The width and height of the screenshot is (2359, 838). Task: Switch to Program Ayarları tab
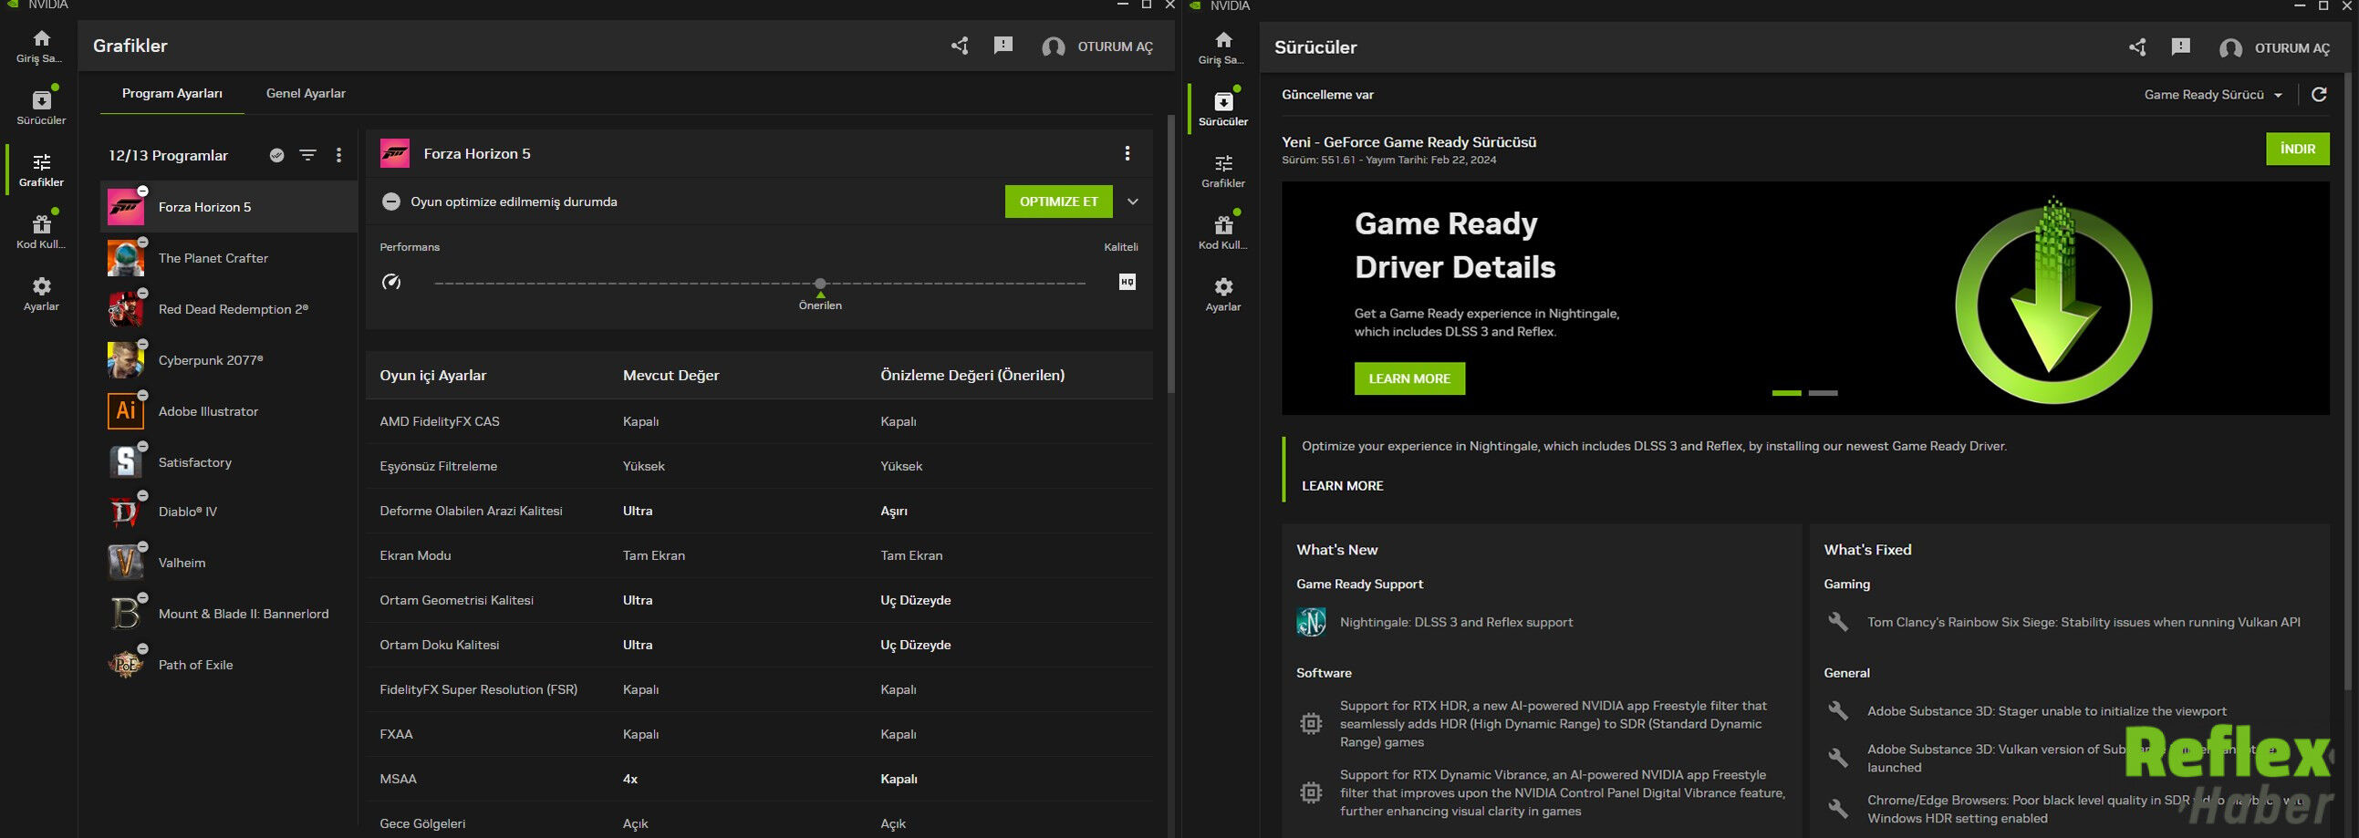pos(172,93)
